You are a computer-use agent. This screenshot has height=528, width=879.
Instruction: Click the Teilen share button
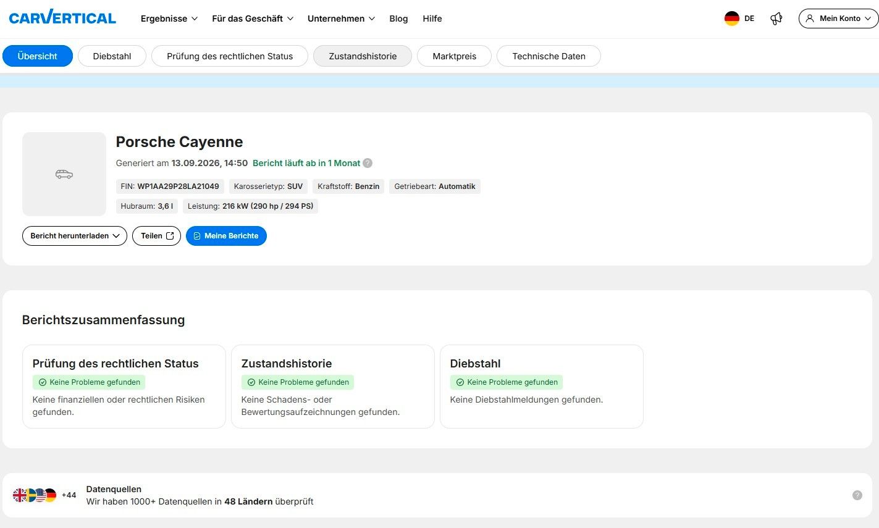156,236
